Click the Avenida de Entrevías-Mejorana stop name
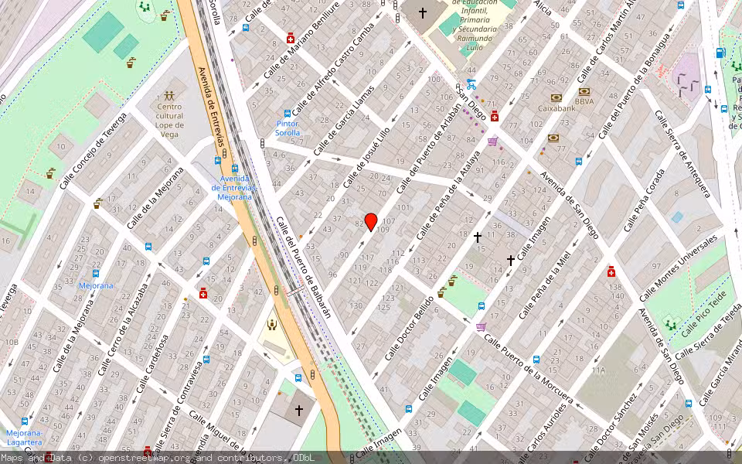 pyautogui.click(x=234, y=187)
